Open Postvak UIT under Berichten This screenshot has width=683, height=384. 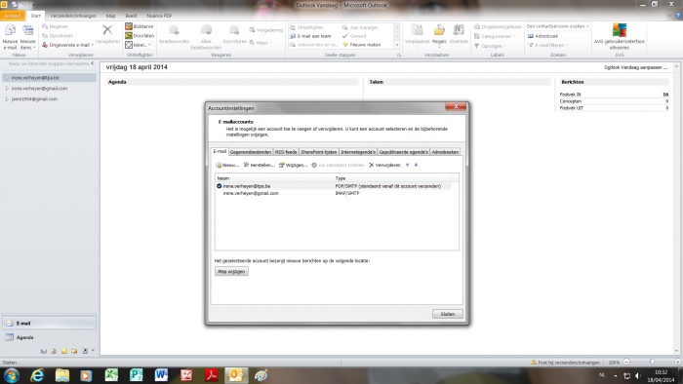[571, 108]
